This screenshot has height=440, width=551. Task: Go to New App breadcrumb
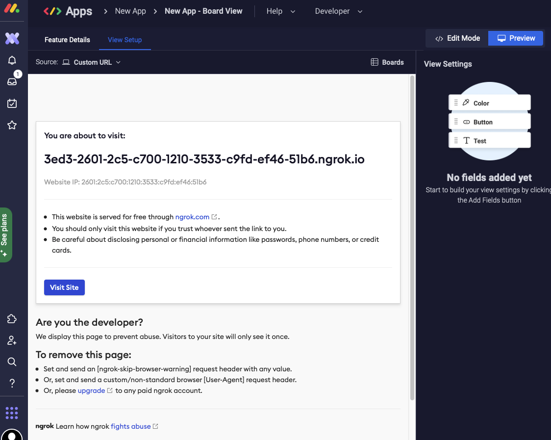(x=130, y=11)
